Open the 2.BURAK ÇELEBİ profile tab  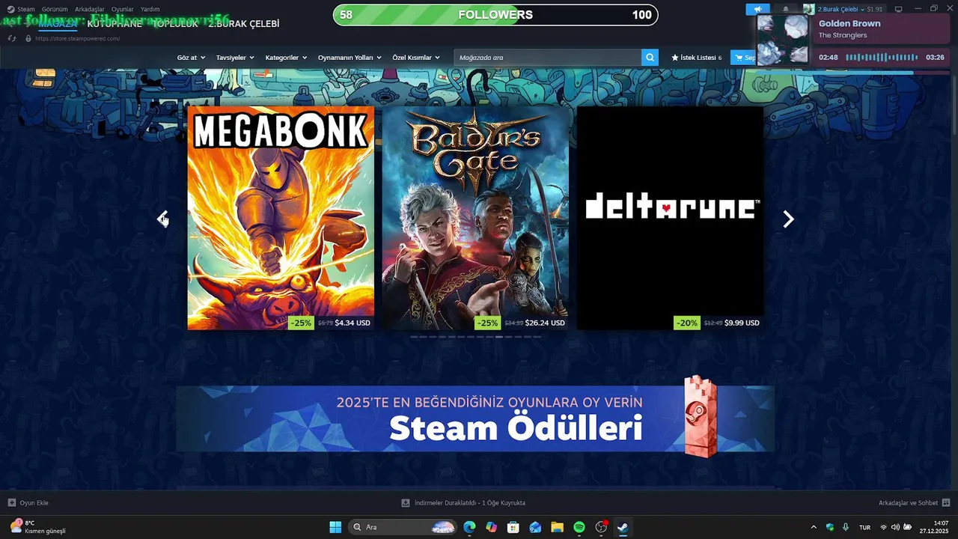click(x=244, y=24)
